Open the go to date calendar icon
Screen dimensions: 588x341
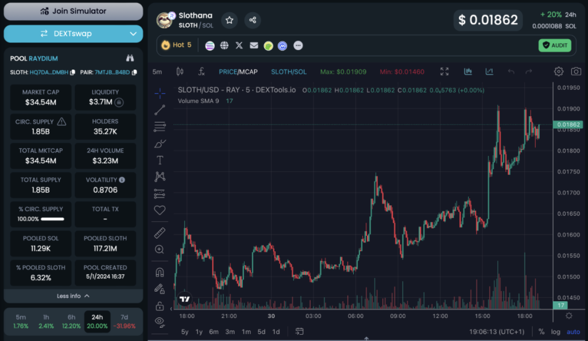[x=299, y=331]
